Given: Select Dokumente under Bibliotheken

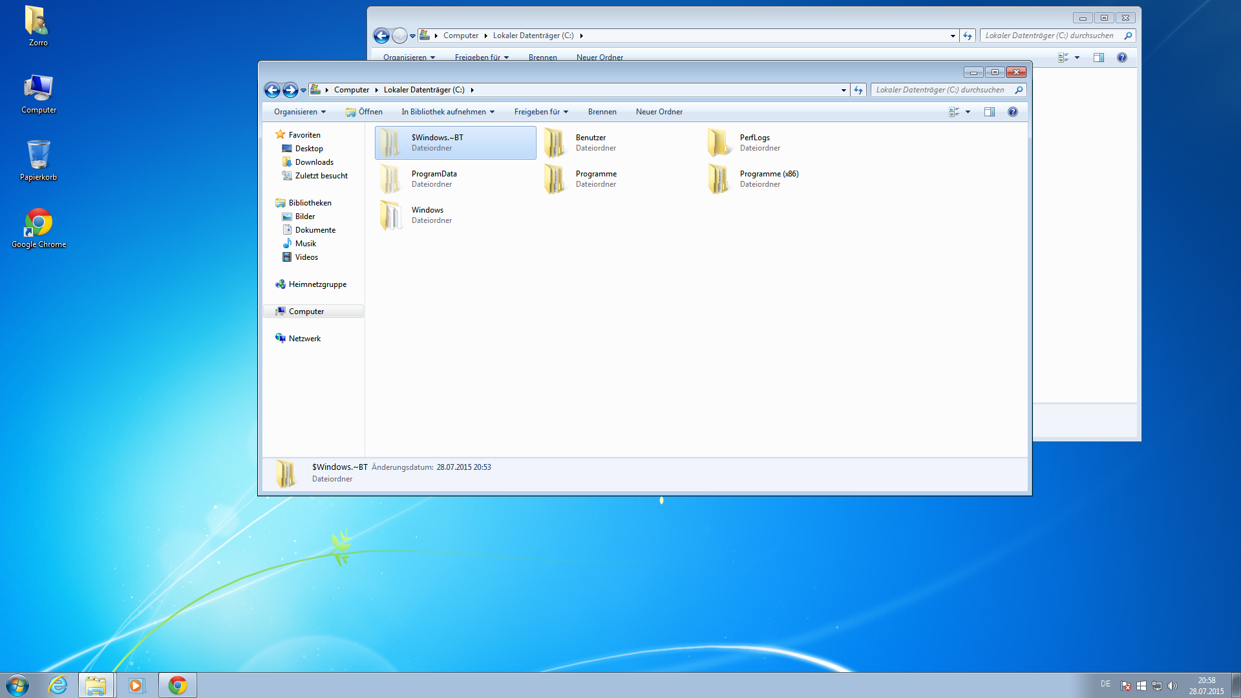Looking at the screenshot, I should click(x=315, y=230).
